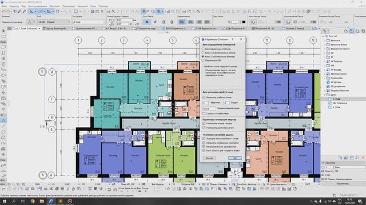This screenshot has height=205, width=366.
Task: Click the help question mark in ZoneSum dialog
Action: (233, 39)
